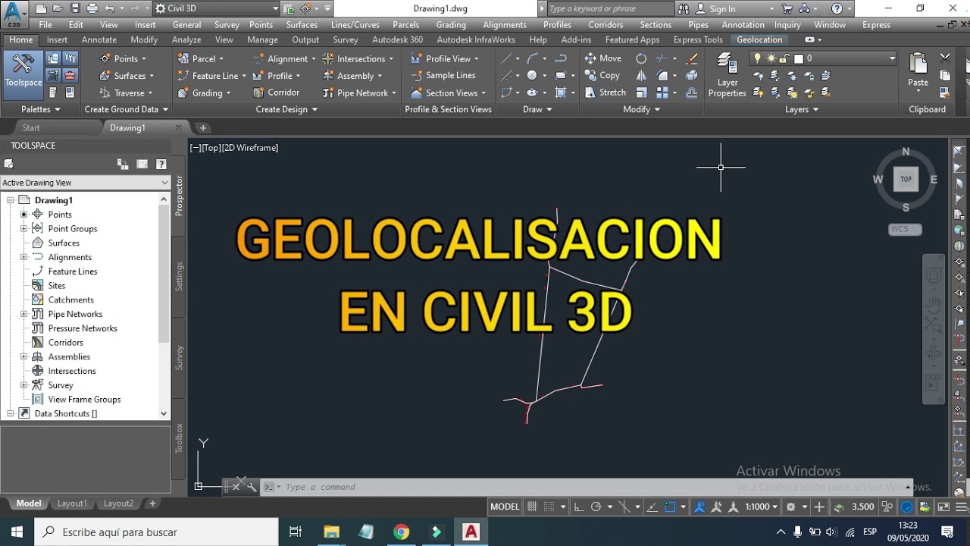This screenshot has width=970, height=546.
Task: Open the Civil 3D workspace dropdown
Action: [217, 8]
